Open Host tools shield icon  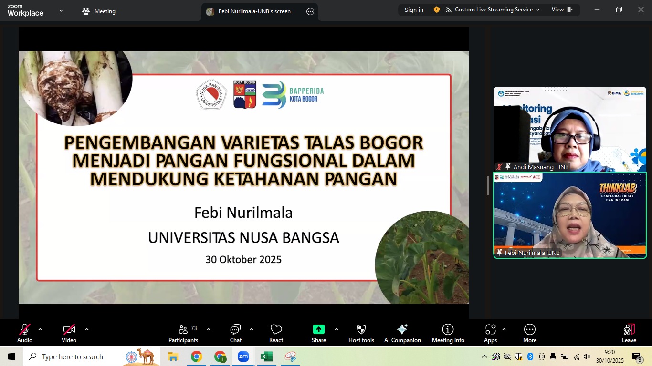[x=361, y=333]
